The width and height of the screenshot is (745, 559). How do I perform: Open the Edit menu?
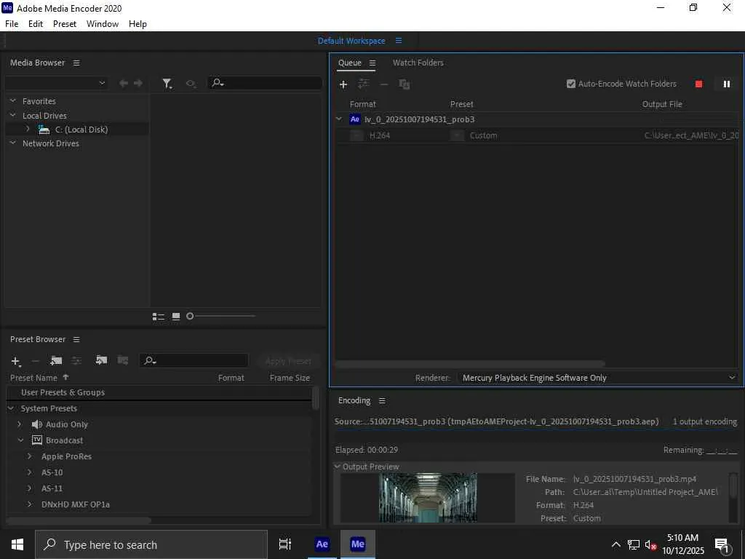36,24
